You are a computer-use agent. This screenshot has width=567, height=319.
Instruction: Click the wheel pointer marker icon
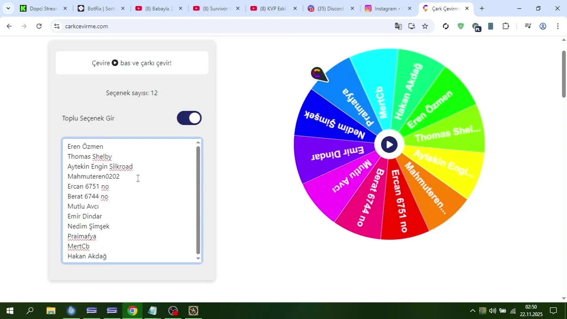319,74
